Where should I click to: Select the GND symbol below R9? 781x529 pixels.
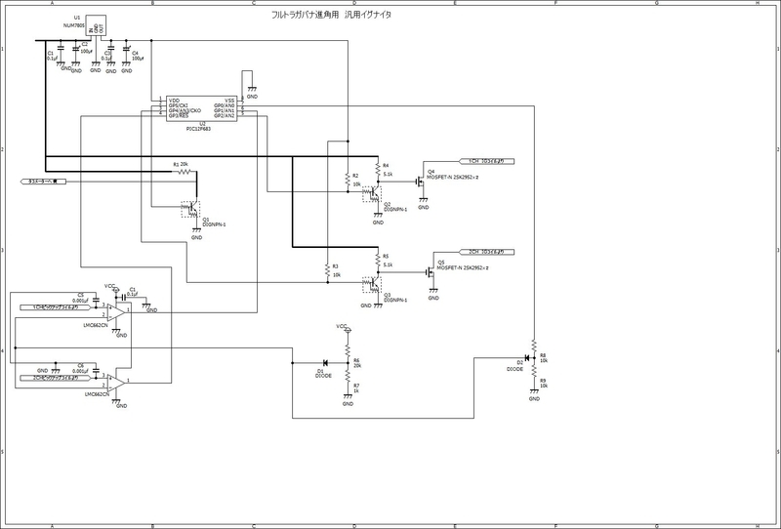point(533,393)
